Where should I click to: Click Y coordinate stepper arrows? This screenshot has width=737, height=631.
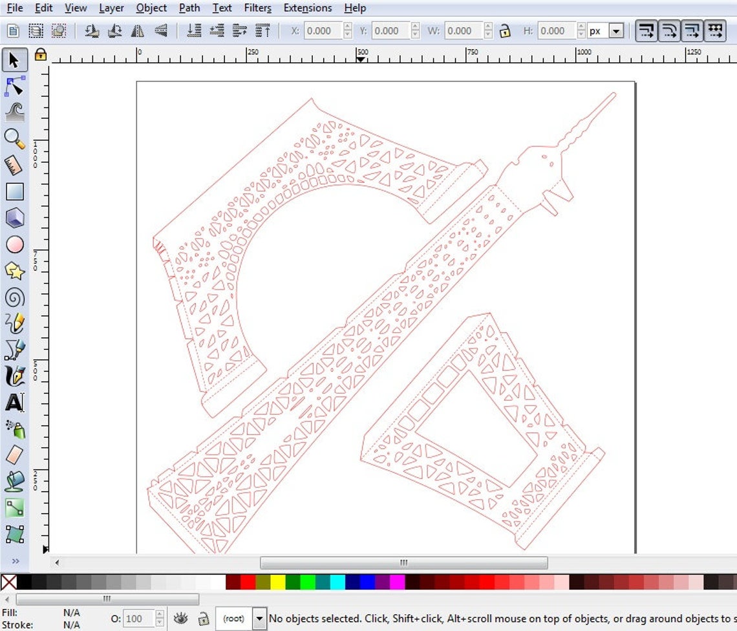click(x=415, y=31)
